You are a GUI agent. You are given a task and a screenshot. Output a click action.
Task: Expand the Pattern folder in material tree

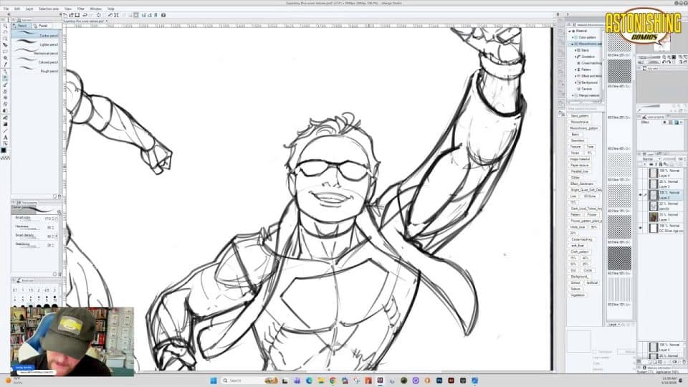[x=575, y=70]
